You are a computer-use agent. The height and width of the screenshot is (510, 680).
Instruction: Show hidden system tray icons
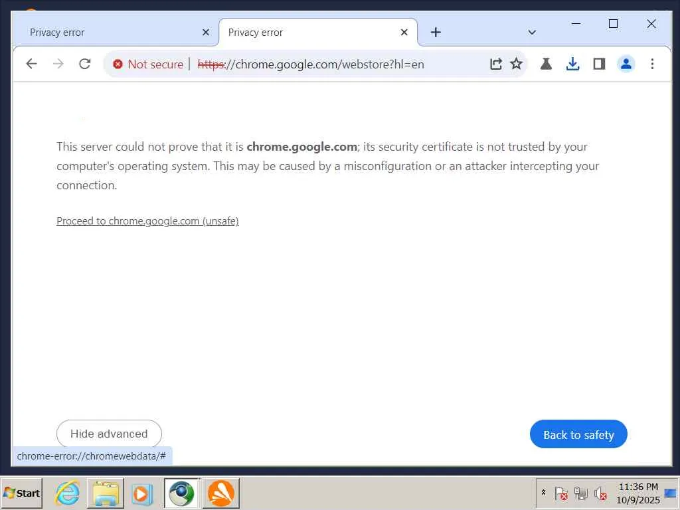click(x=543, y=493)
